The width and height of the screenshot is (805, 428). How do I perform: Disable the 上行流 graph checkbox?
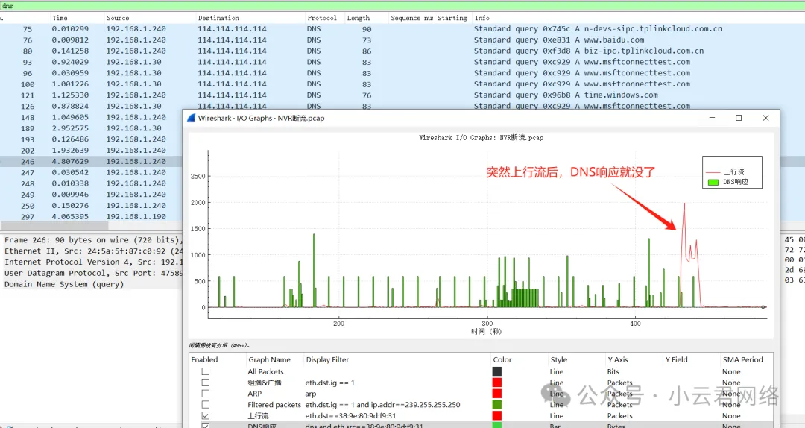tap(206, 416)
